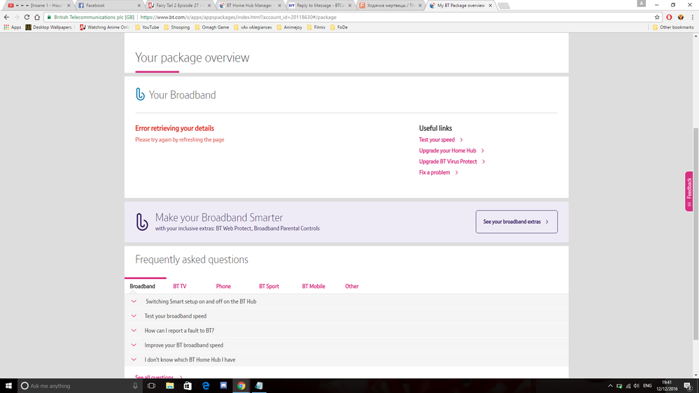Open a new browser tab
The image size is (699, 393).
504,6
